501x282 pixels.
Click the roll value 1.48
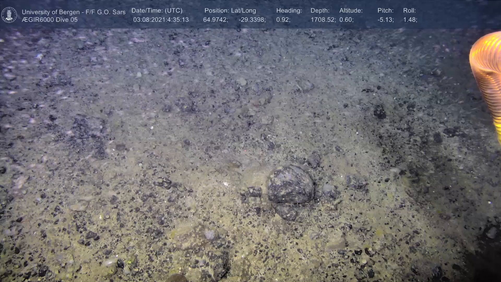410,20
